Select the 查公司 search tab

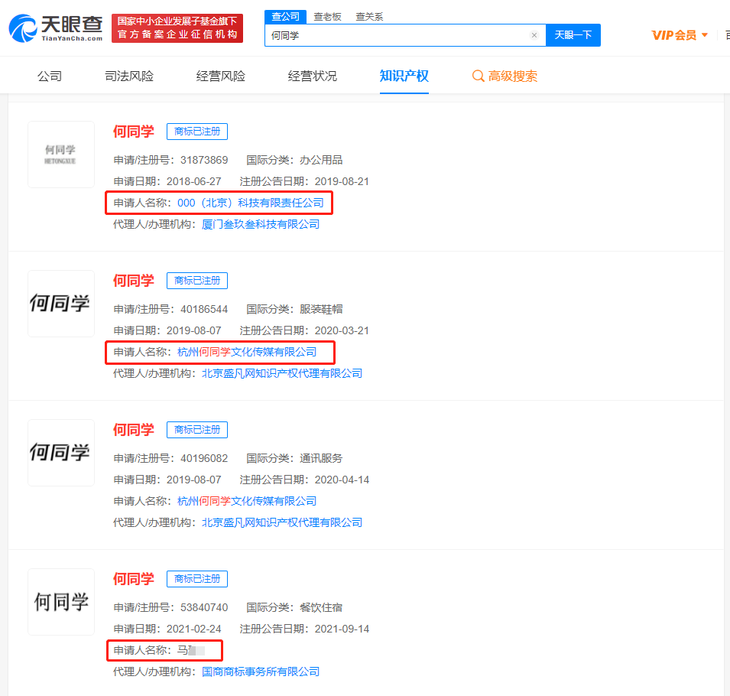(x=285, y=17)
